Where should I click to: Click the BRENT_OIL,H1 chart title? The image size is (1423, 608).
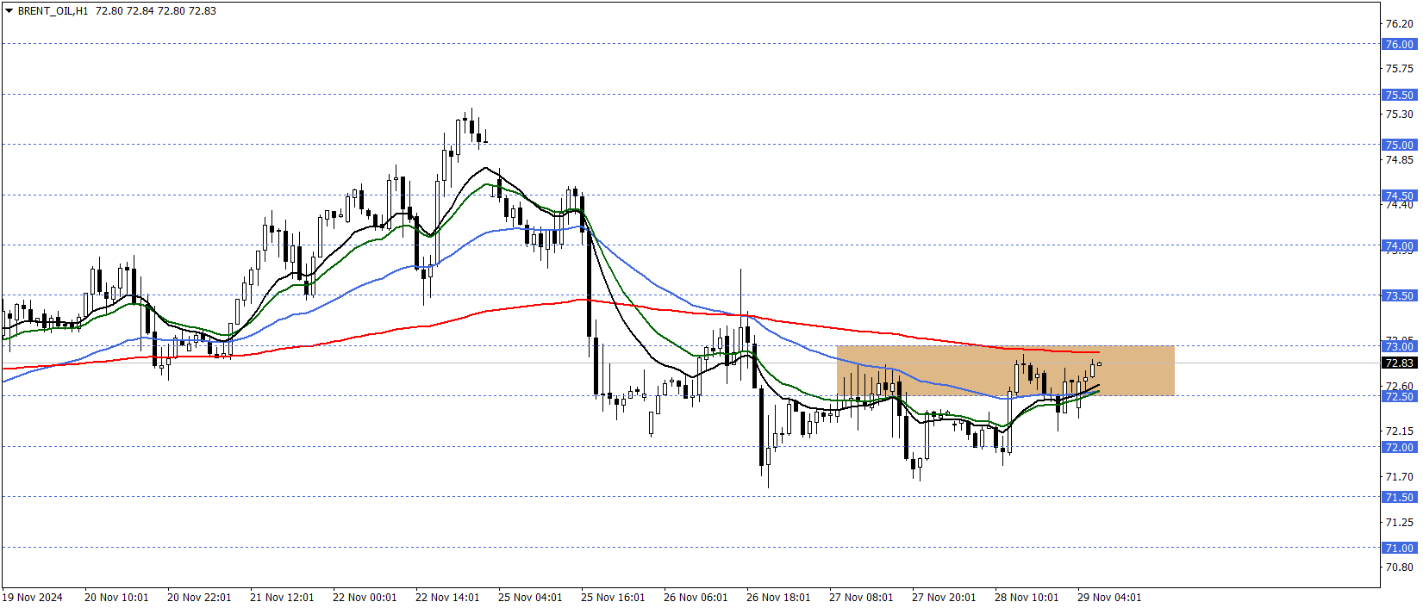coord(53,11)
